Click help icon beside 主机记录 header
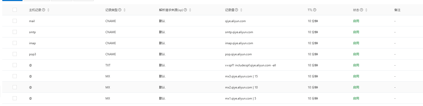 [44, 10]
